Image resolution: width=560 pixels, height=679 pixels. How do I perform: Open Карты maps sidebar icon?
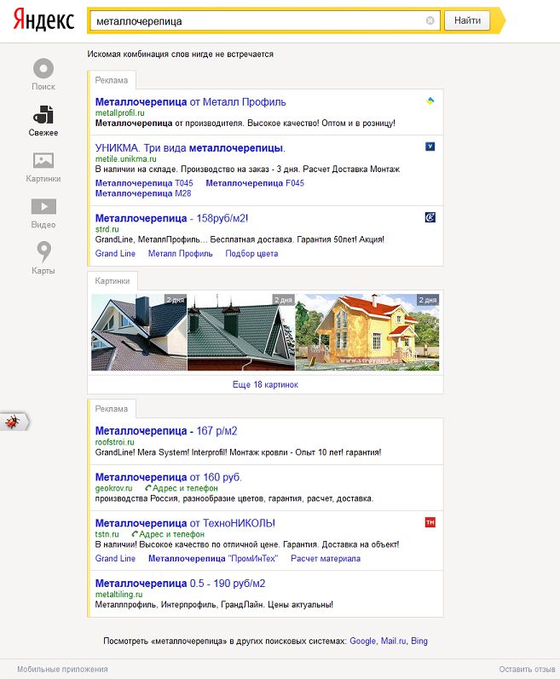coord(43,252)
